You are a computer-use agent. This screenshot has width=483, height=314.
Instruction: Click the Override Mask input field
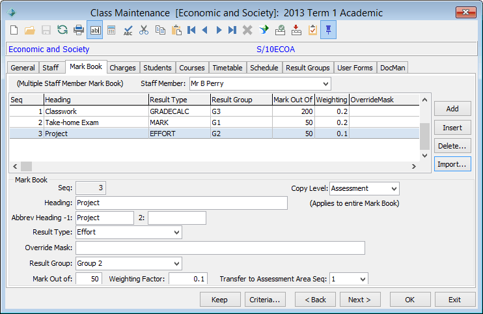pyautogui.click(x=220, y=248)
